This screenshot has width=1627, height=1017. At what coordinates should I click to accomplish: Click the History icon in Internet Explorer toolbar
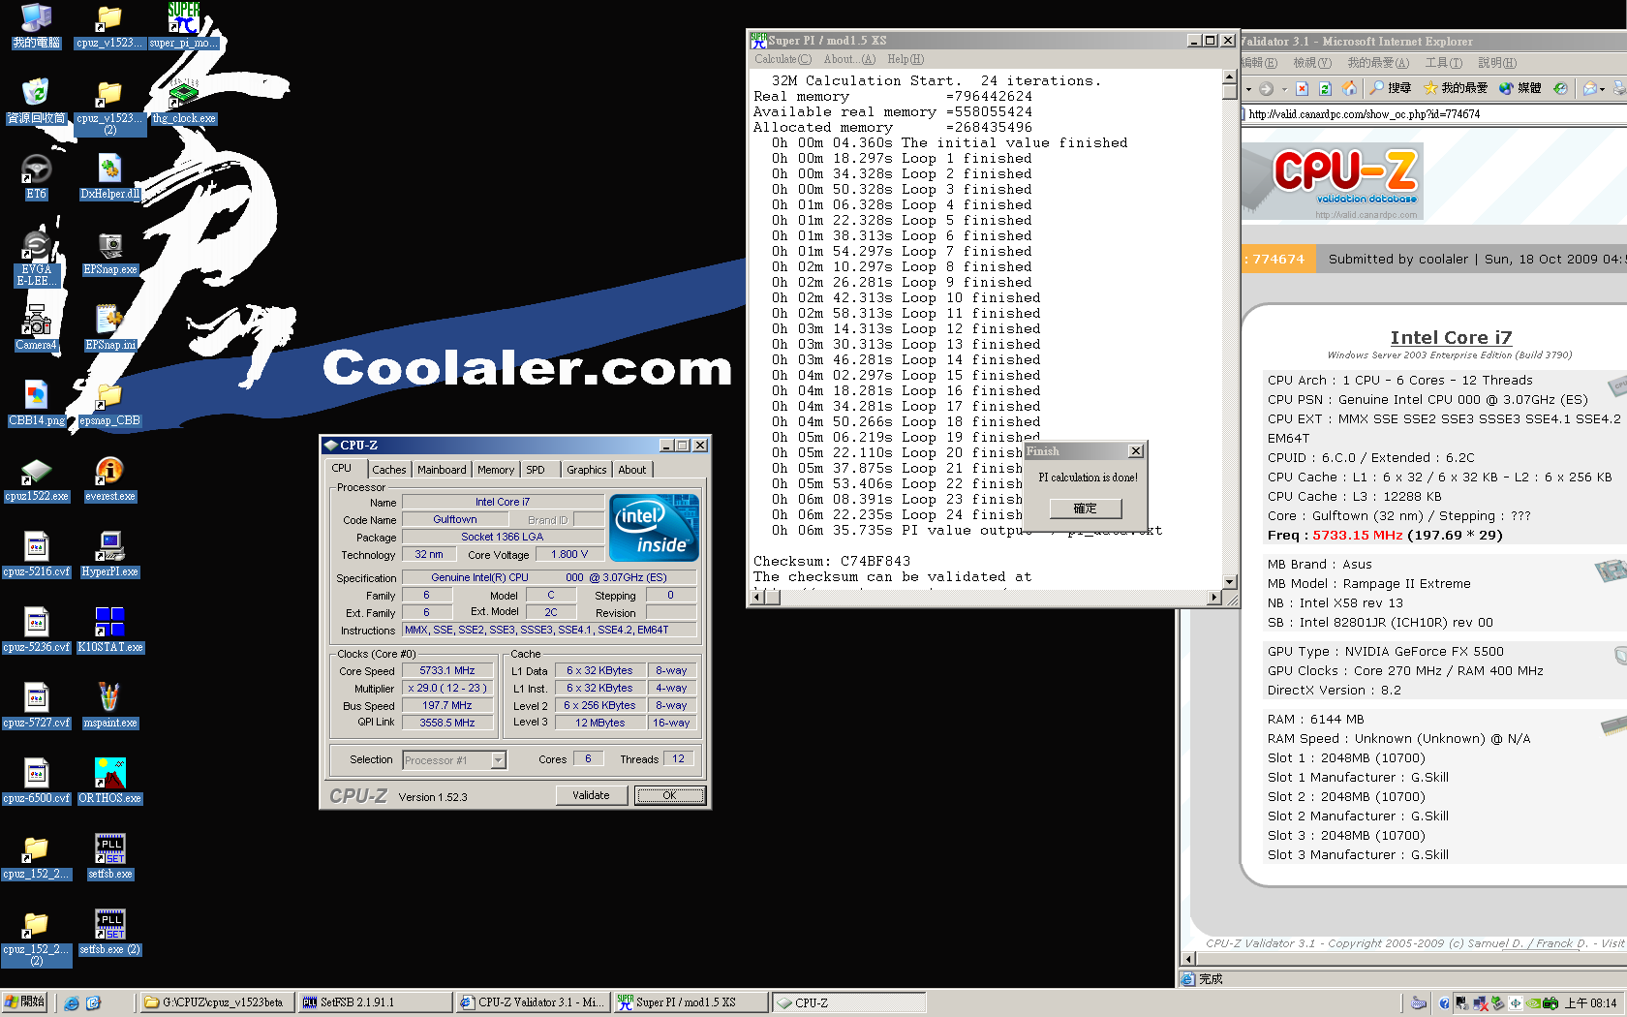pyautogui.click(x=1560, y=88)
